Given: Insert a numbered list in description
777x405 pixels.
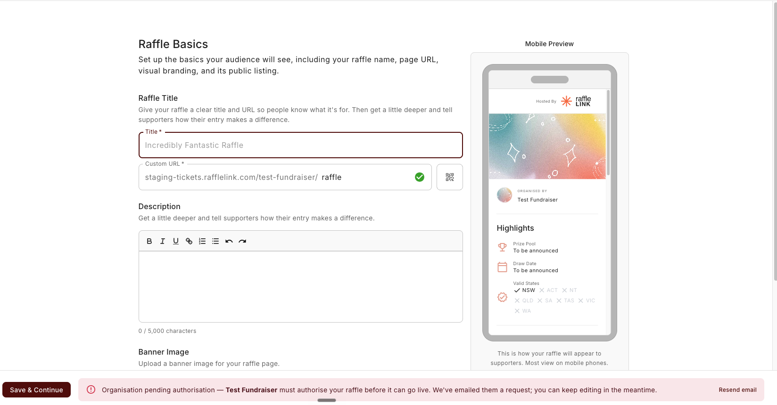Looking at the screenshot, I should tap(202, 241).
